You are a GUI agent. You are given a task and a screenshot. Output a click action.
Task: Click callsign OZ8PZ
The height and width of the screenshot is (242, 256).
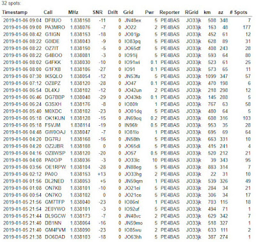pyautogui.click(x=52, y=83)
